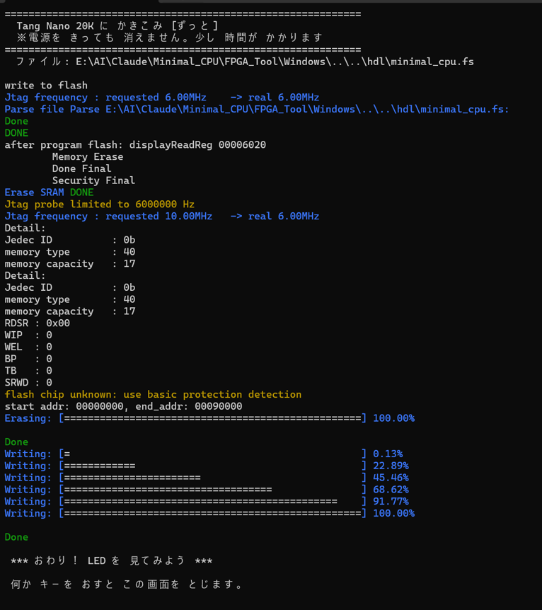Click the 'Parse file Parse E:\AI' line
Viewport: 542px width, 610px height.
point(257,109)
